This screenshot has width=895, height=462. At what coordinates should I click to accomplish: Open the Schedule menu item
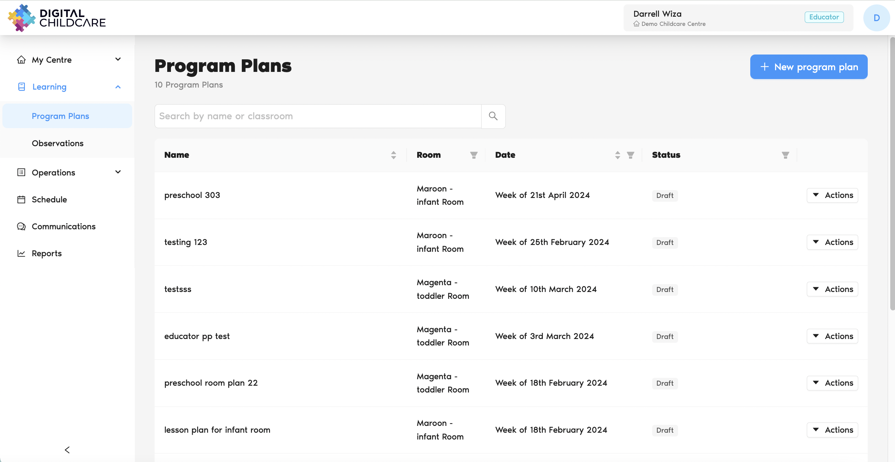click(x=49, y=200)
